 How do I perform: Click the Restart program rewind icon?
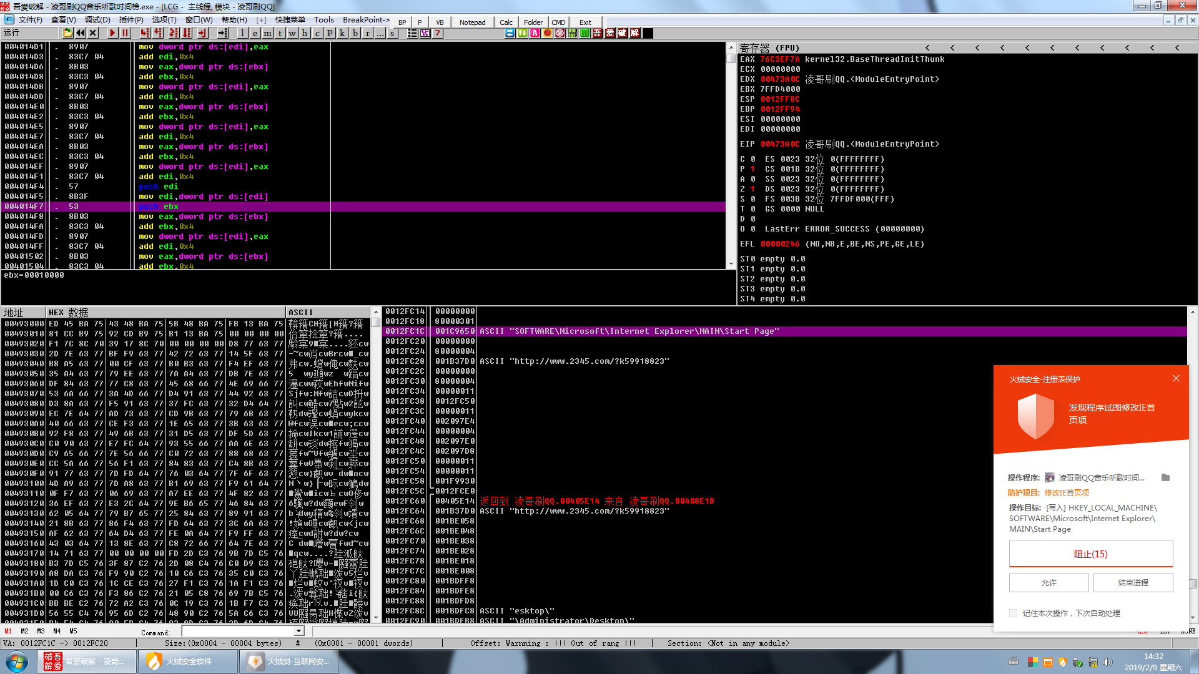(x=81, y=33)
